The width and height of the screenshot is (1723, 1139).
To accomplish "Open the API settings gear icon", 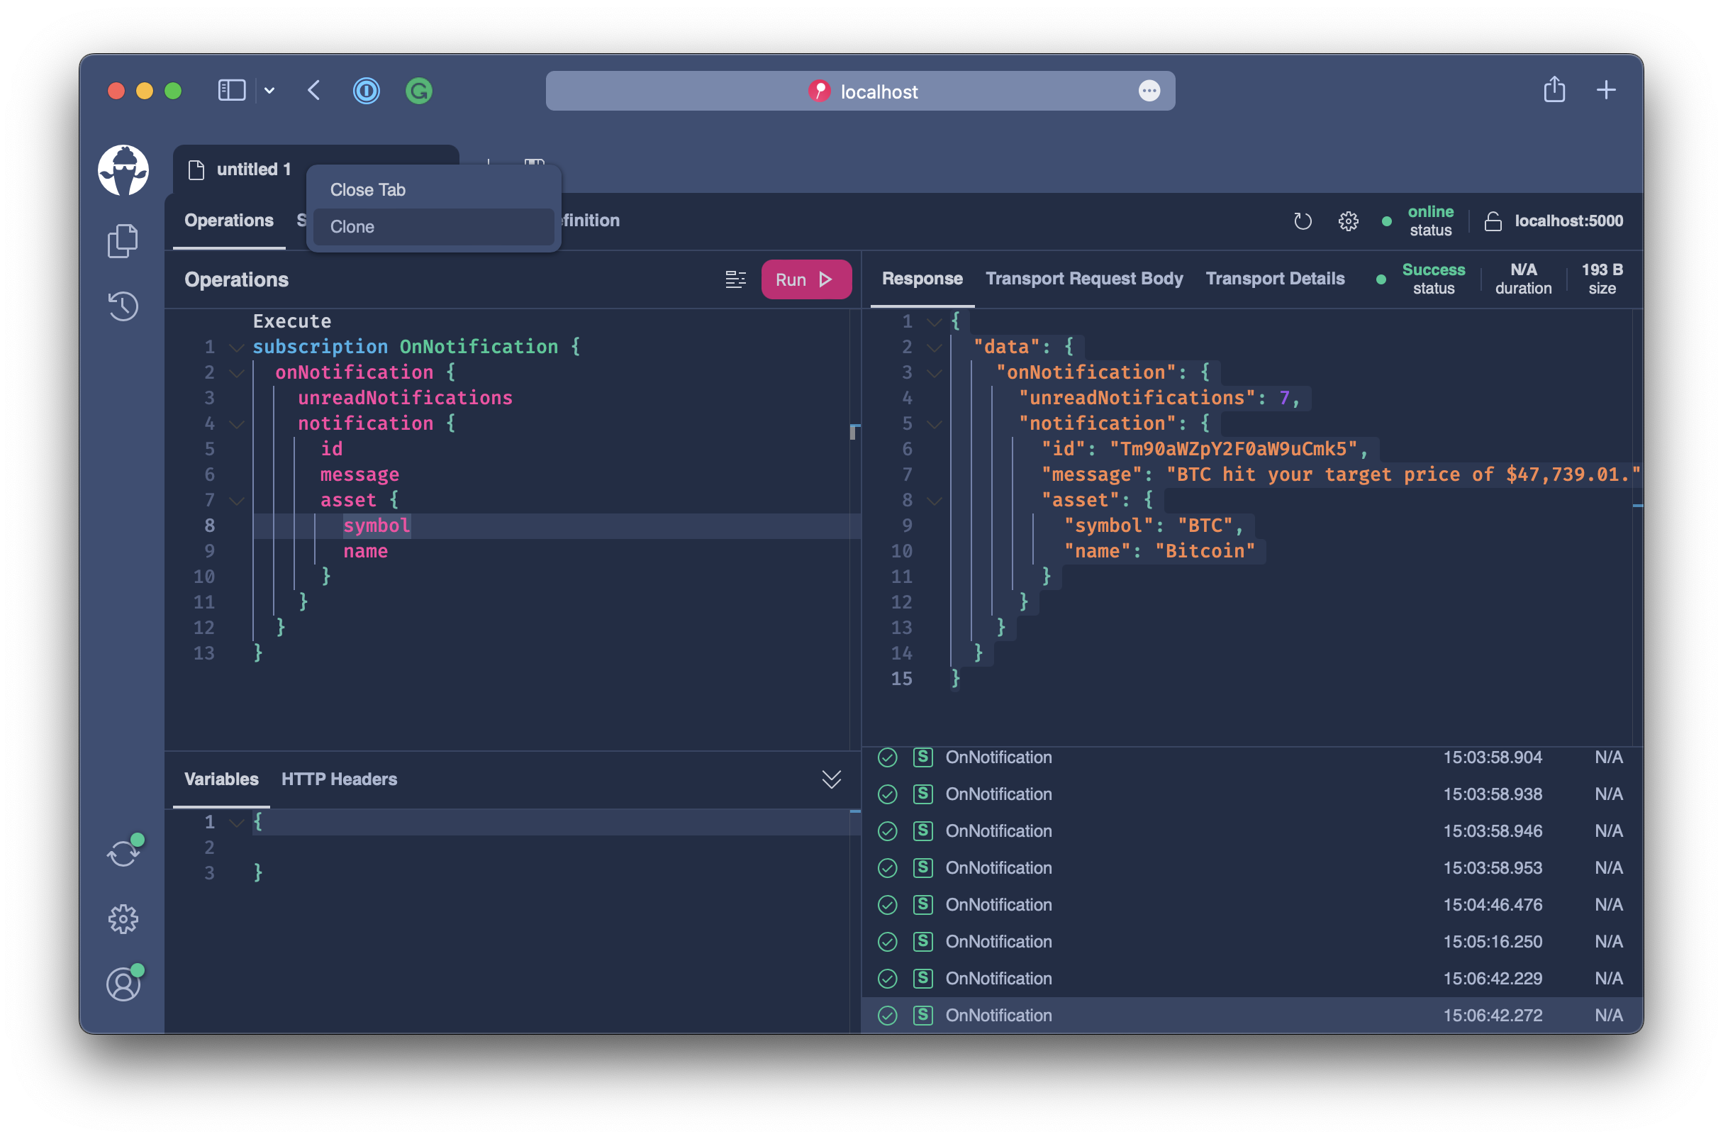I will click(1347, 221).
